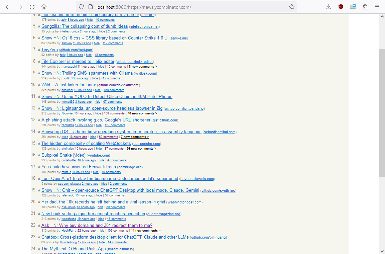Open the quantamagazine.org domain link
385x254 pixels.
(x=164, y=214)
